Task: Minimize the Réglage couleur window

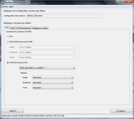Action: point(118,2)
